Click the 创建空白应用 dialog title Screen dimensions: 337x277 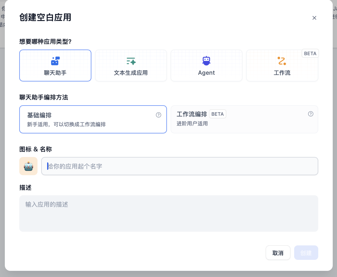45,18
